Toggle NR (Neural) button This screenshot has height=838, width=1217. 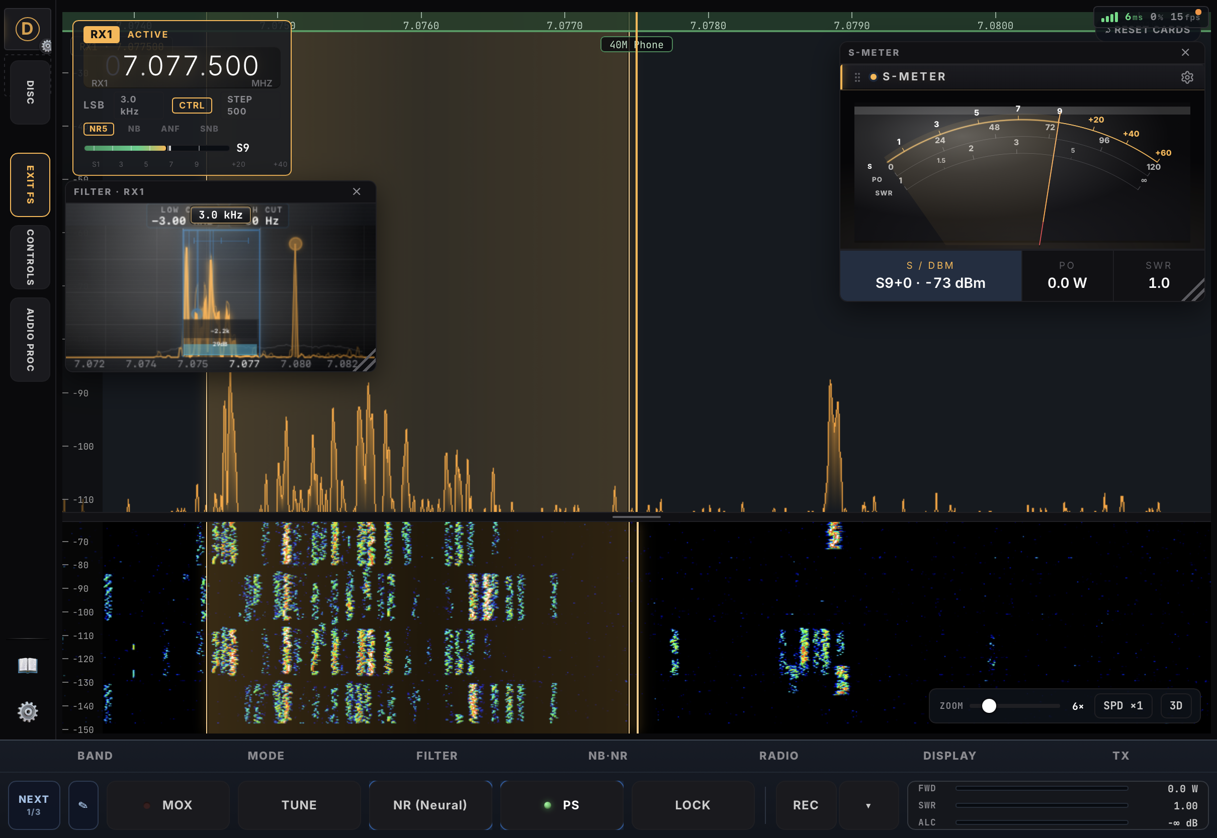[x=430, y=805]
